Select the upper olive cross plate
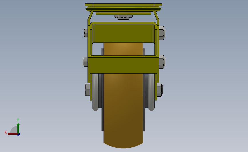Image resolution: width=248 pixels, height=152 pixels. [123, 33]
